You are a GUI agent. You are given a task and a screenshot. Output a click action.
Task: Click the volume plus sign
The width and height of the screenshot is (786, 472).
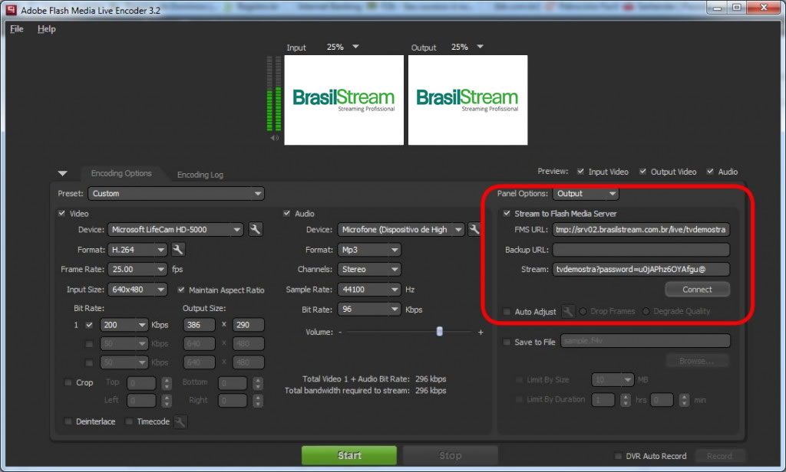point(481,332)
